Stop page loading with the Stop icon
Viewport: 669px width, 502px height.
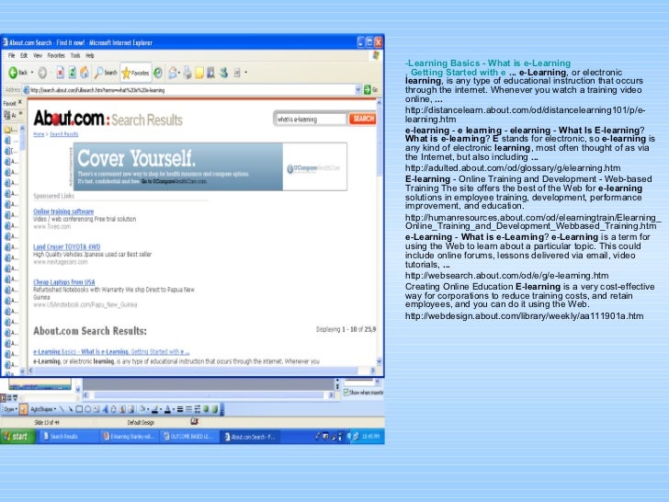point(60,73)
